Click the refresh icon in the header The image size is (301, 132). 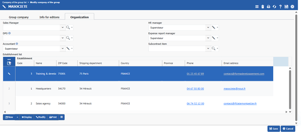pyautogui.click(x=274, y=6)
